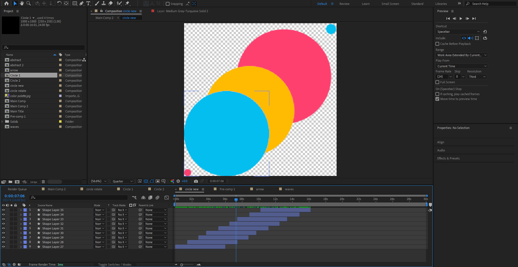Enable Motion Blur switch in timeline

pyautogui.click(x=157, y=198)
